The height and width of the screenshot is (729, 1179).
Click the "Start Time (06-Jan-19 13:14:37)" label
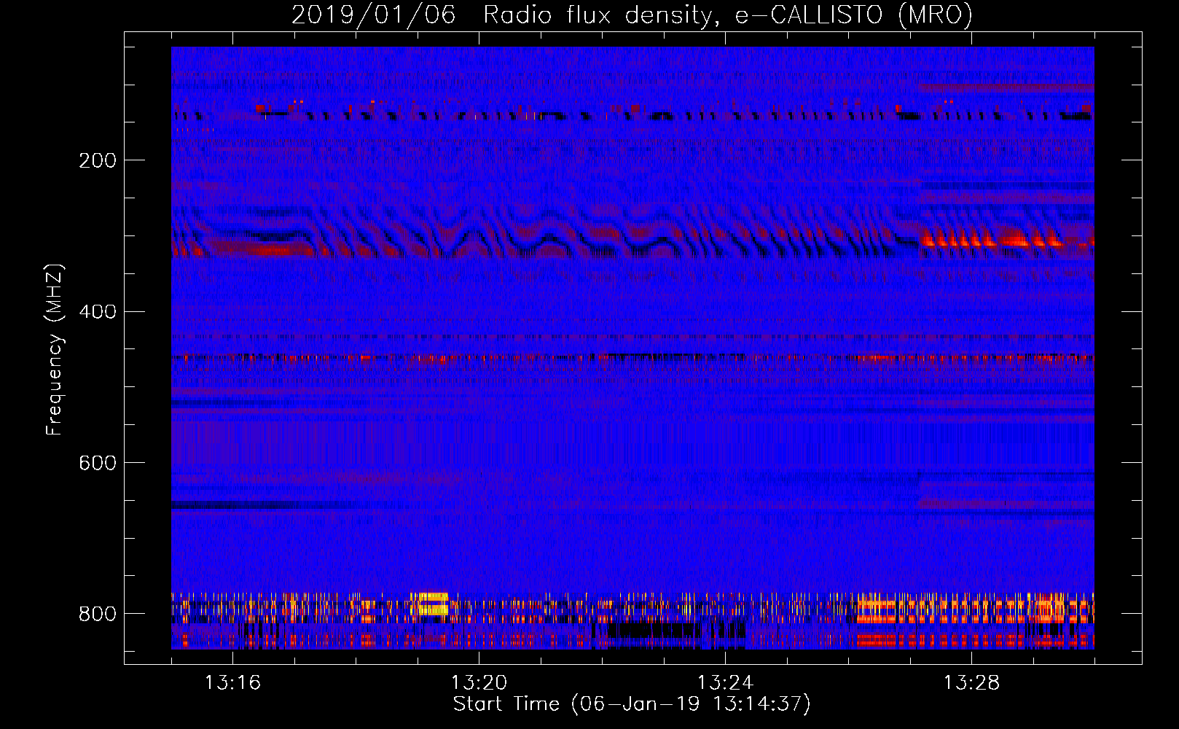click(632, 704)
